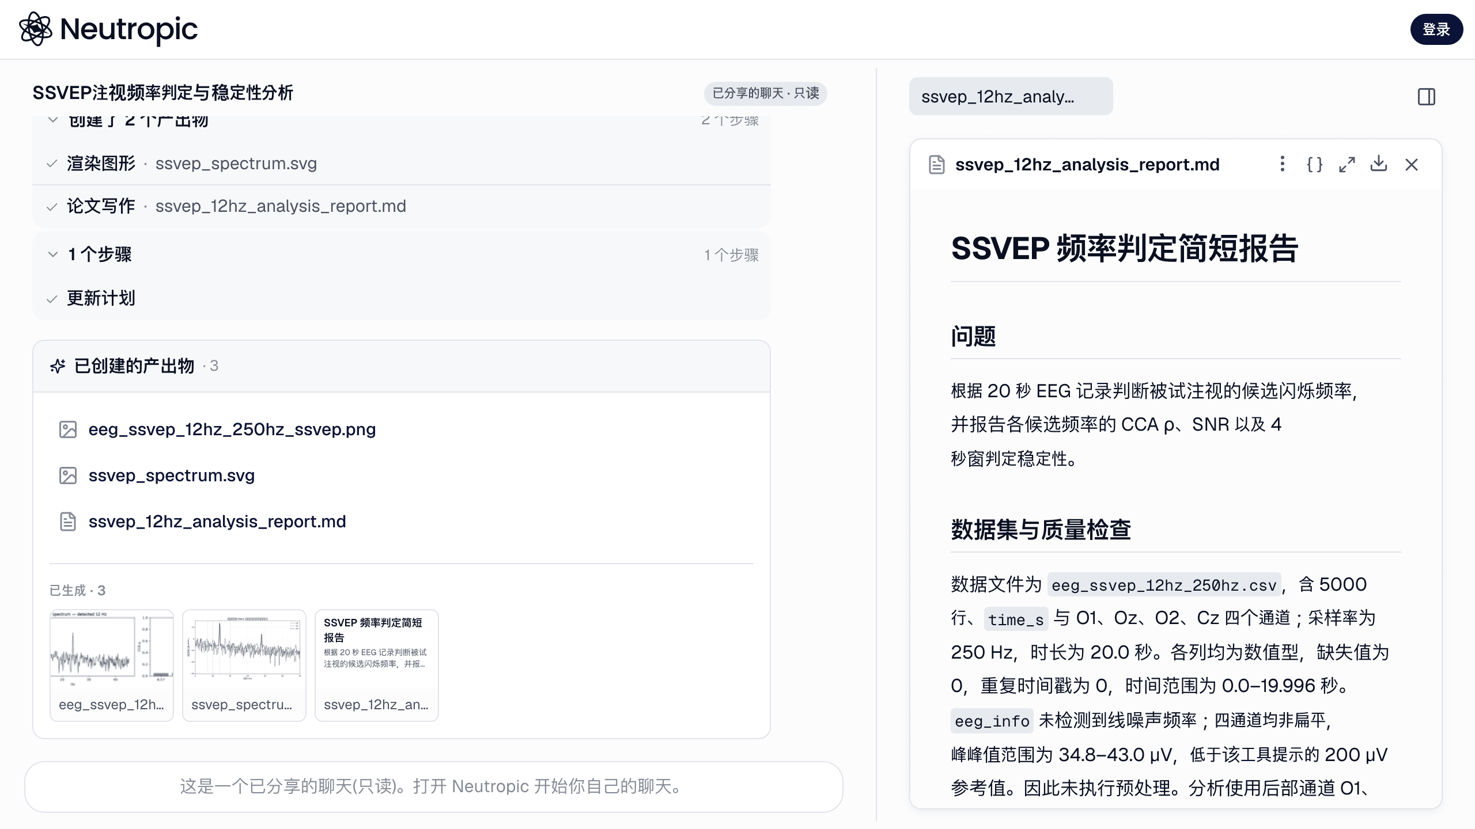Image resolution: width=1475 pixels, height=829 pixels.
Task: Click the 论文写作 report step row
Action: point(402,206)
